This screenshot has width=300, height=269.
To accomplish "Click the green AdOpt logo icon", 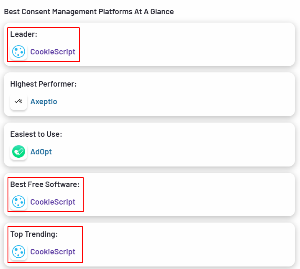I will click(19, 152).
